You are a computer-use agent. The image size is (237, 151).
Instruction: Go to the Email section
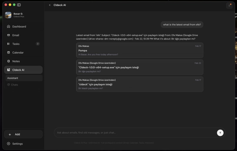click(23, 35)
